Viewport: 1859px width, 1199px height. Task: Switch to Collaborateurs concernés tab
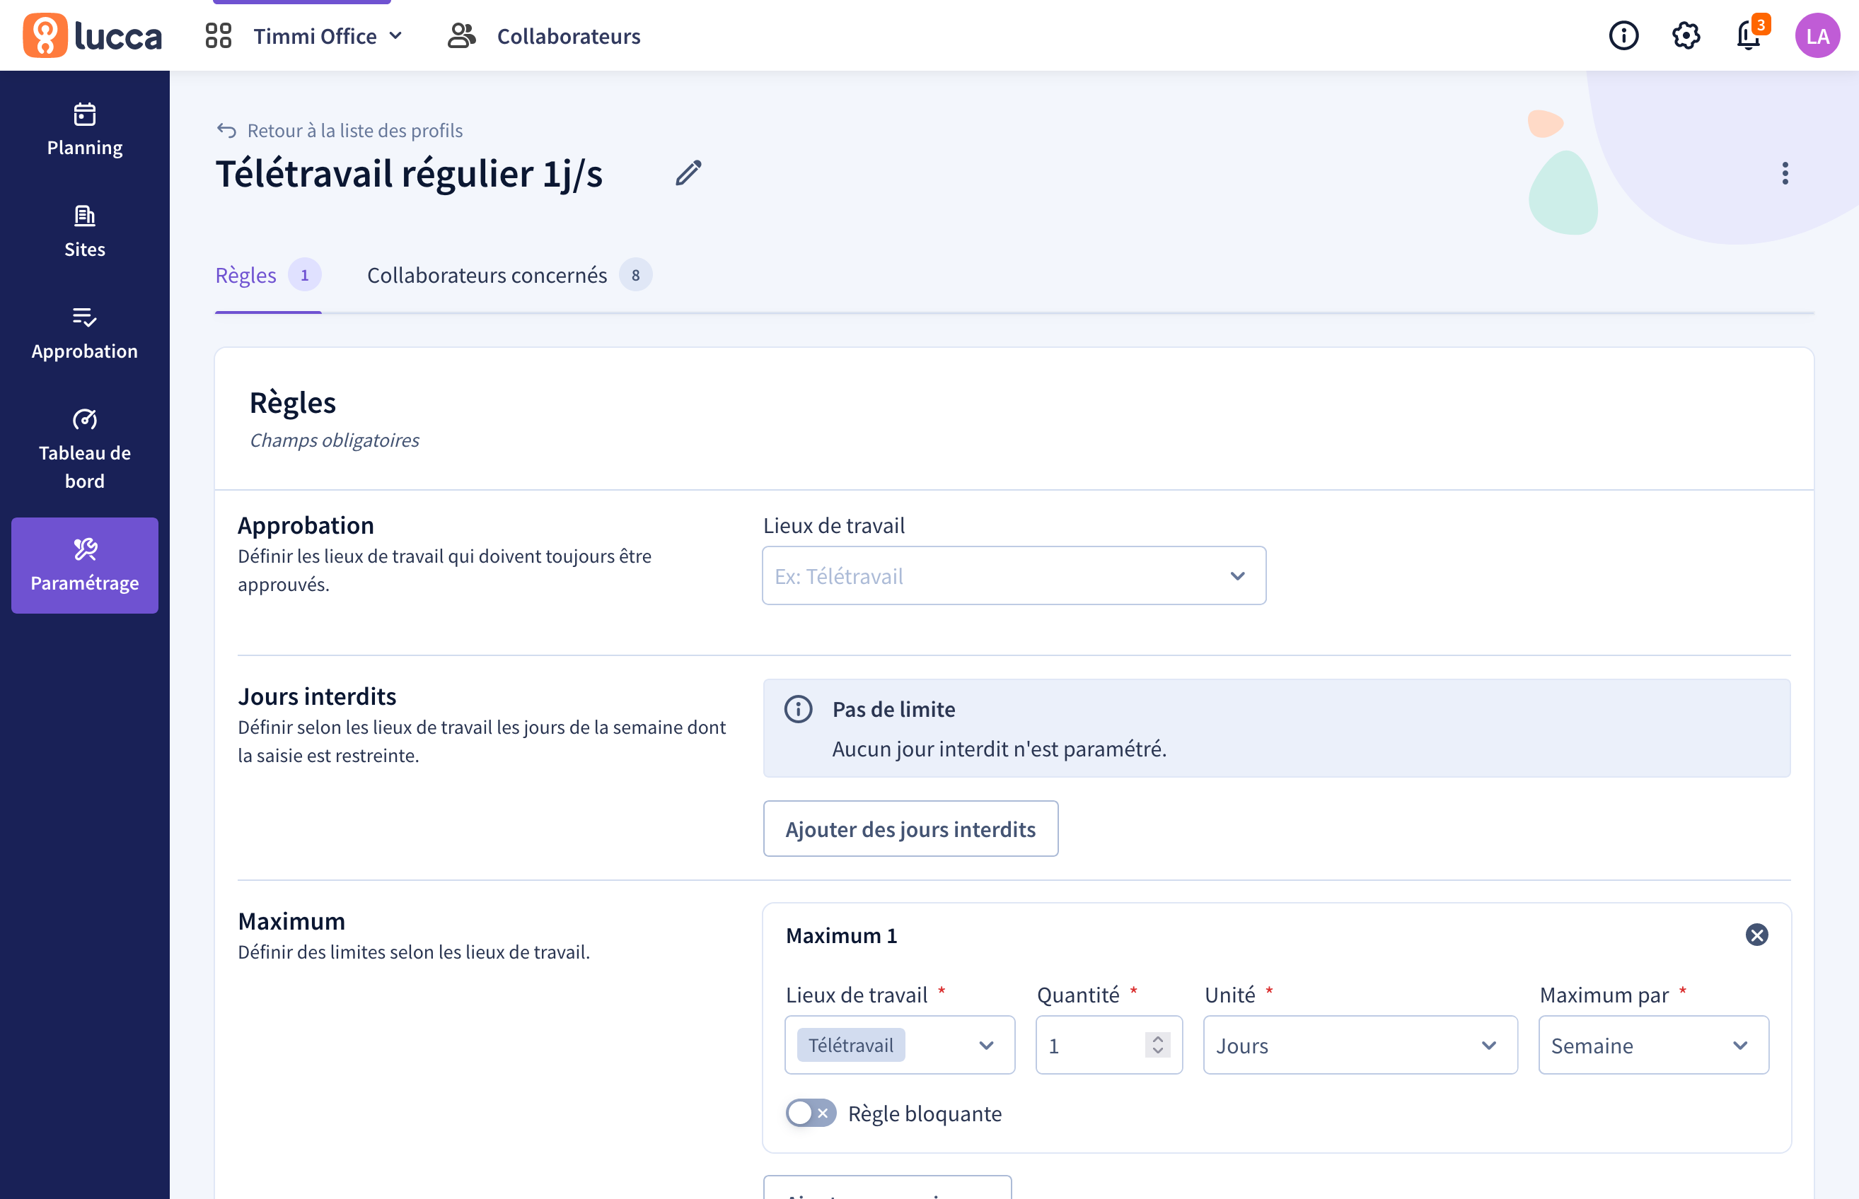click(509, 275)
